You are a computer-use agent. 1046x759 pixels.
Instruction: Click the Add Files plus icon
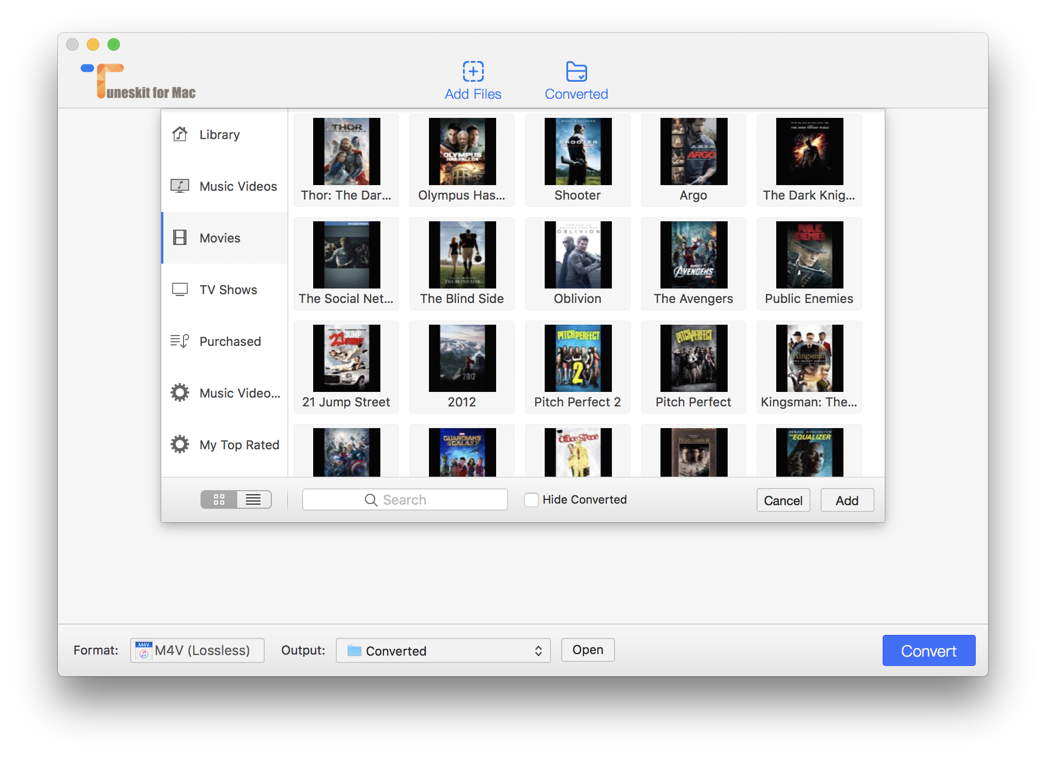point(473,71)
